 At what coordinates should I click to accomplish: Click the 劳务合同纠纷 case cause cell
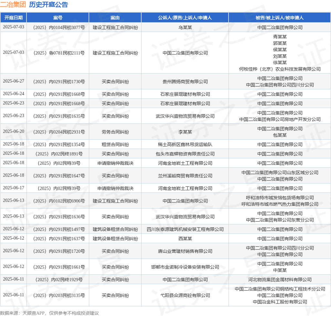pyautogui.click(x=115, y=132)
